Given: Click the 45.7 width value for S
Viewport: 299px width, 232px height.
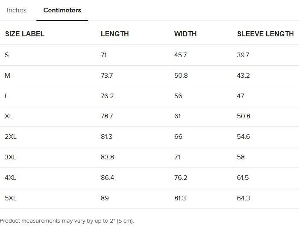Looking at the screenshot, I should [180, 55].
